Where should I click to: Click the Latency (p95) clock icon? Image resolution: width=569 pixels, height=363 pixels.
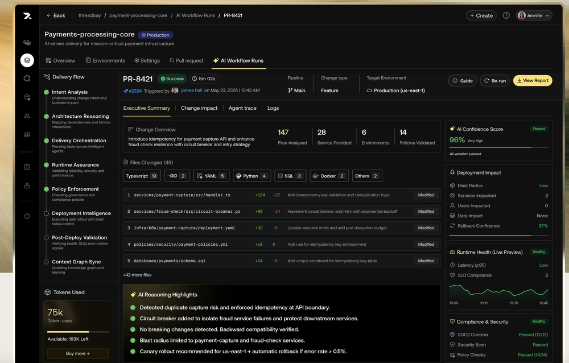pos(452,265)
